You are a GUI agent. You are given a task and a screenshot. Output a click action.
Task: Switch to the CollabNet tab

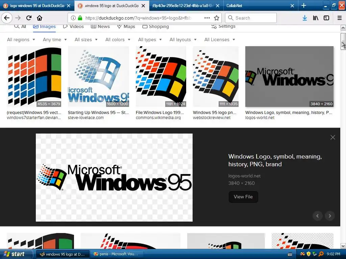[x=261, y=6]
